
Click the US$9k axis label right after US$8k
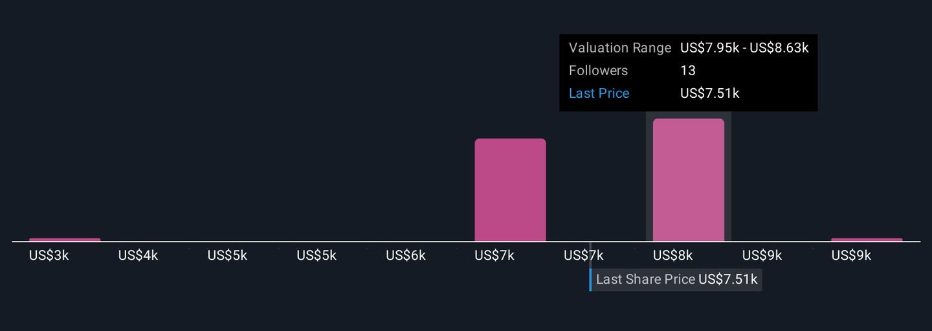[x=762, y=256]
